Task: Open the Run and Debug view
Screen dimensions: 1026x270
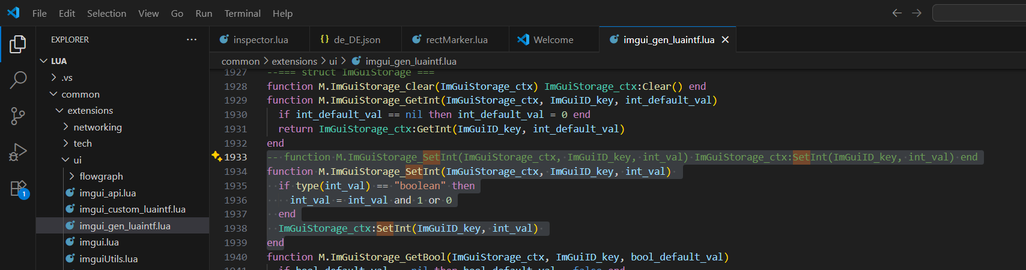Action: tap(18, 153)
